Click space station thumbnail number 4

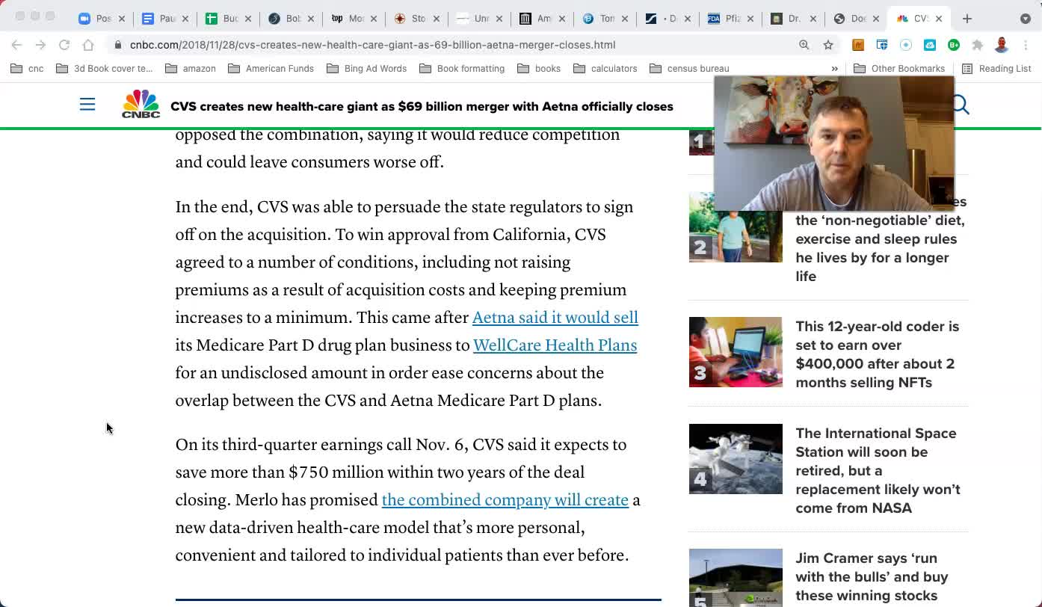pyautogui.click(x=736, y=459)
